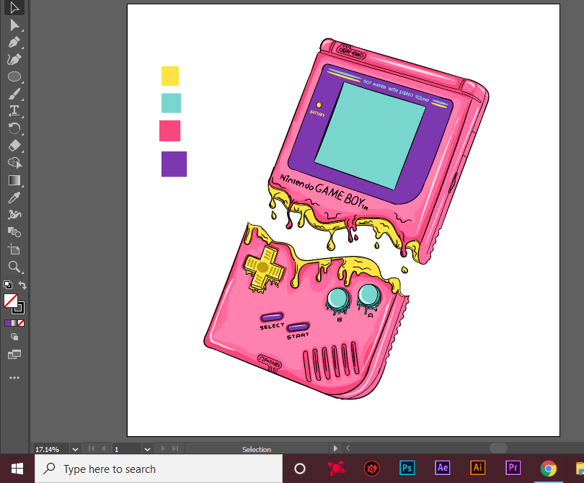The image size is (584, 483).
Task: Select the Artboard tool
Action: pyautogui.click(x=14, y=249)
